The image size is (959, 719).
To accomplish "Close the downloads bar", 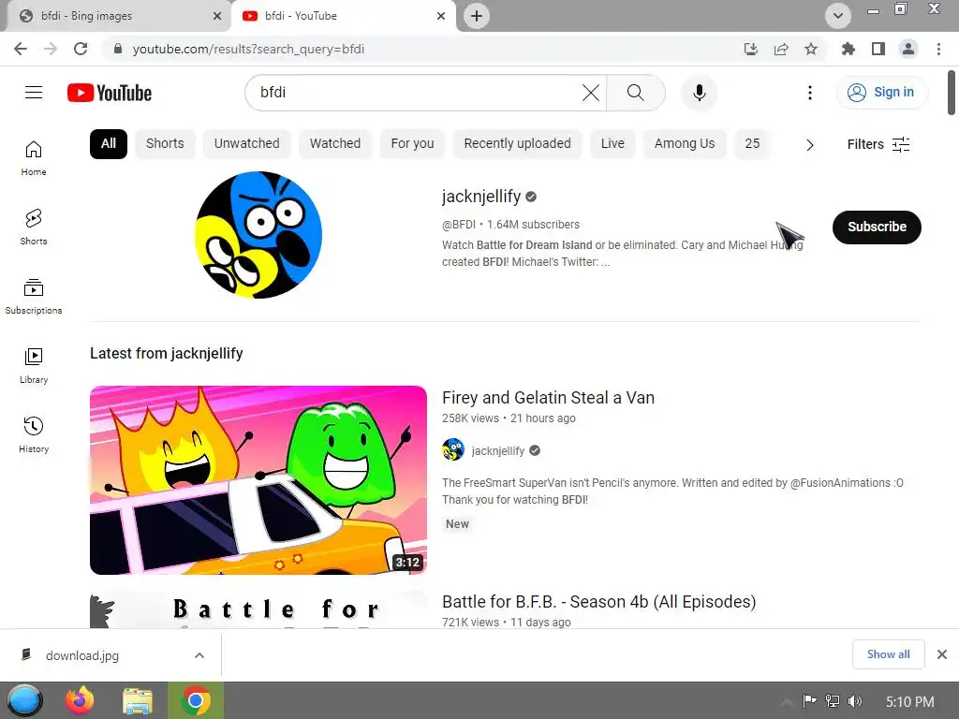I will click(942, 654).
